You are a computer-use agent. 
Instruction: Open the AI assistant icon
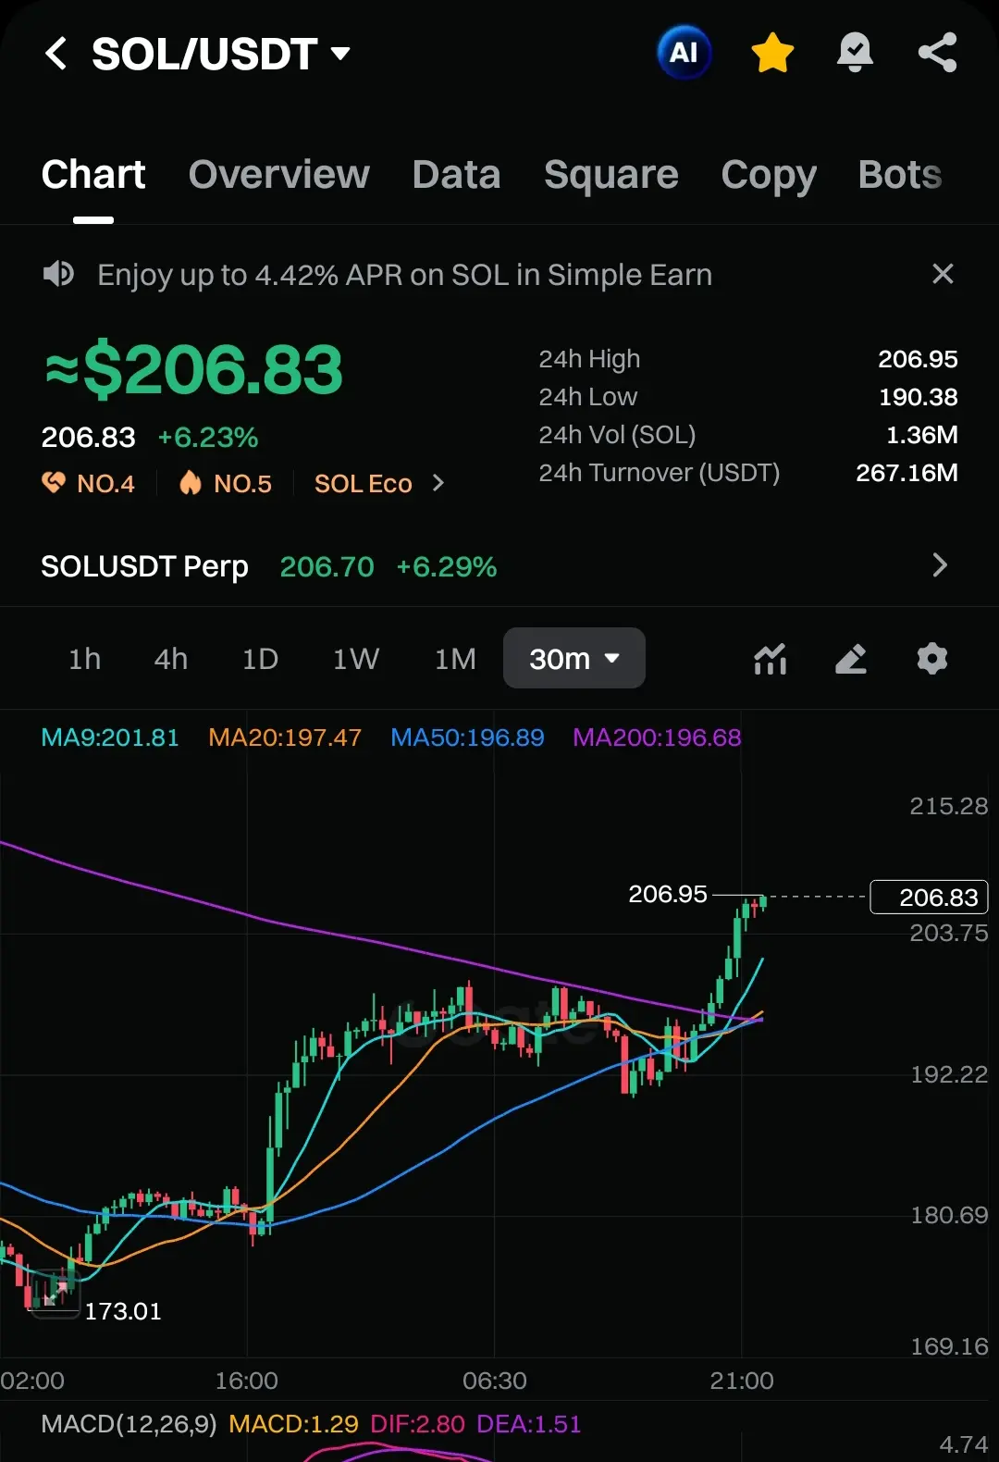click(684, 53)
